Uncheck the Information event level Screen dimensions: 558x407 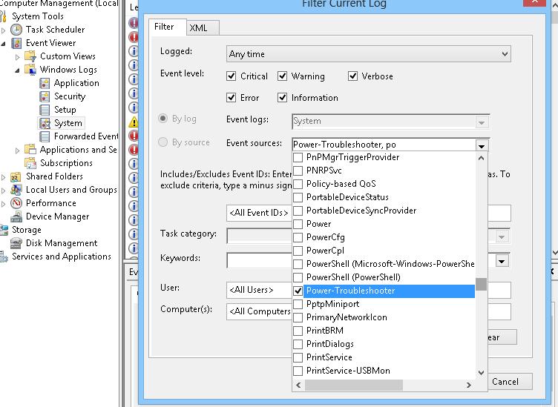click(x=282, y=97)
